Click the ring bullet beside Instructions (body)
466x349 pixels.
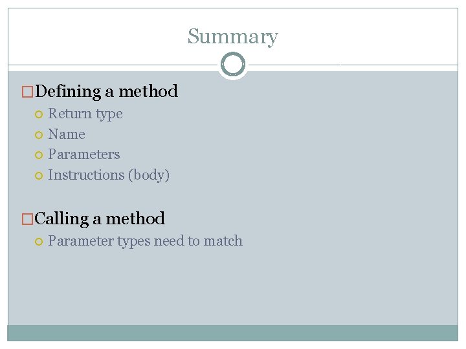coord(39,176)
